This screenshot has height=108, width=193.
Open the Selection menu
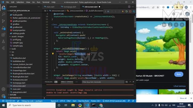coord(20,2)
